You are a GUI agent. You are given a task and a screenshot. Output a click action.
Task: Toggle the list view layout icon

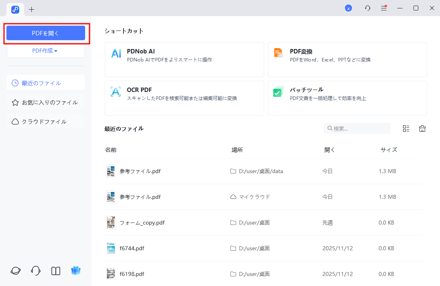coord(406,128)
